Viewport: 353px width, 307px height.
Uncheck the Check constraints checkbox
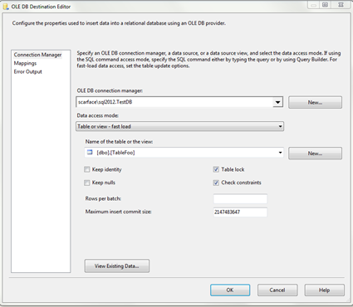(216, 183)
